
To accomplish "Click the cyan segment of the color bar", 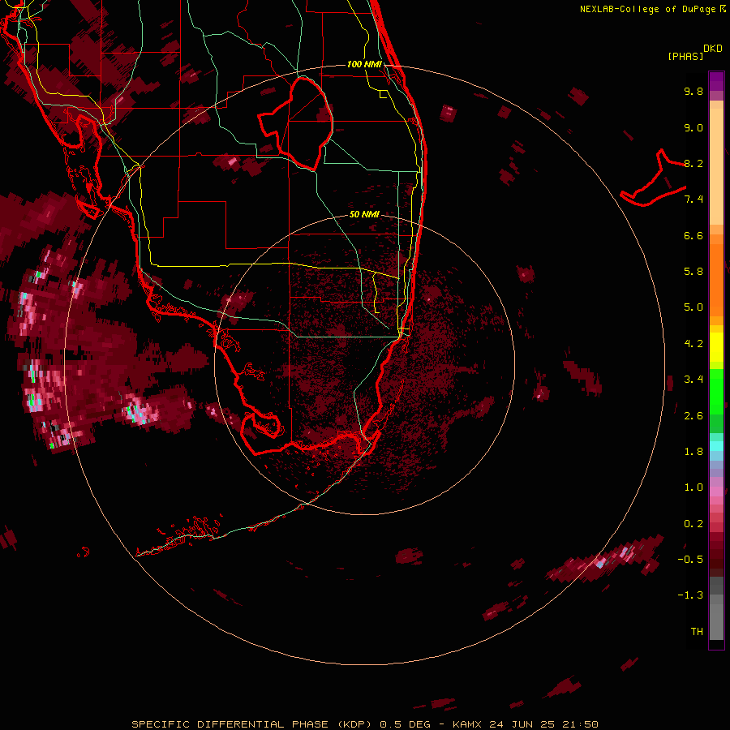I will click(x=716, y=446).
